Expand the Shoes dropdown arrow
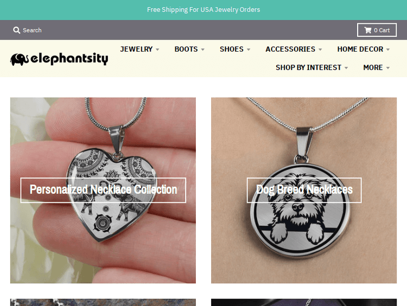This screenshot has height=306, width=407. (249, 49)
